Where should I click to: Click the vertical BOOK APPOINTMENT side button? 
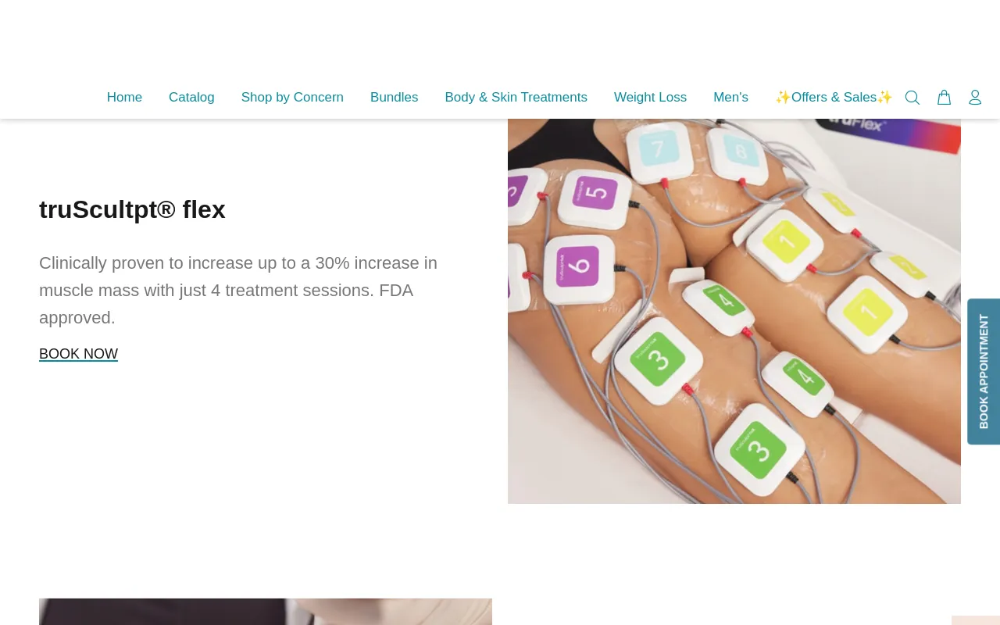(x=984, y=372)
